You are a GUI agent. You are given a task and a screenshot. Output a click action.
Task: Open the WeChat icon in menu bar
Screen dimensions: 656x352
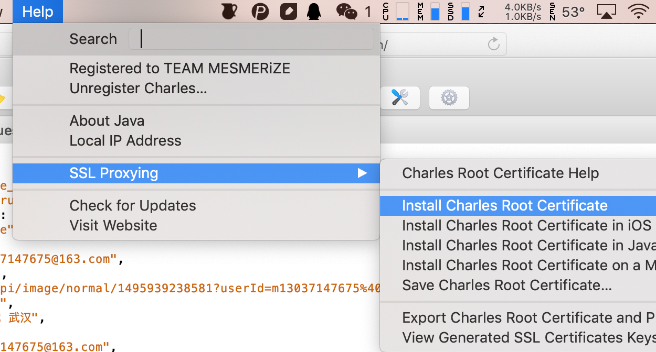347,11
